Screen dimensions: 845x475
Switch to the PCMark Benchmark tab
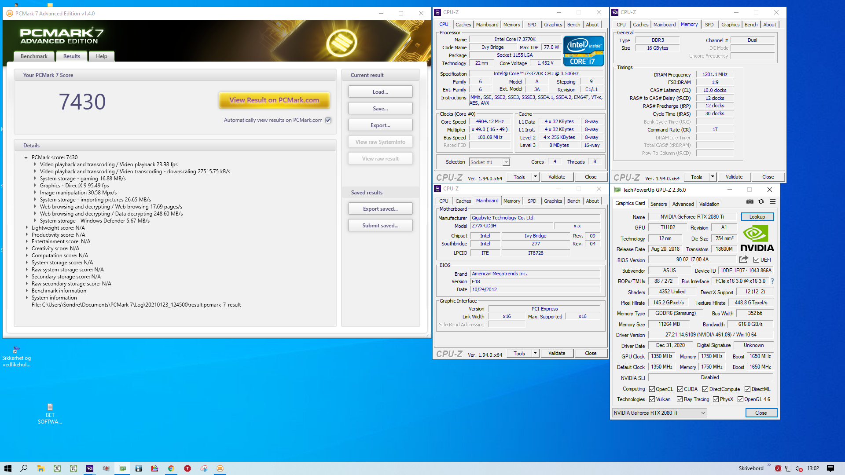[x=34, y=56]
